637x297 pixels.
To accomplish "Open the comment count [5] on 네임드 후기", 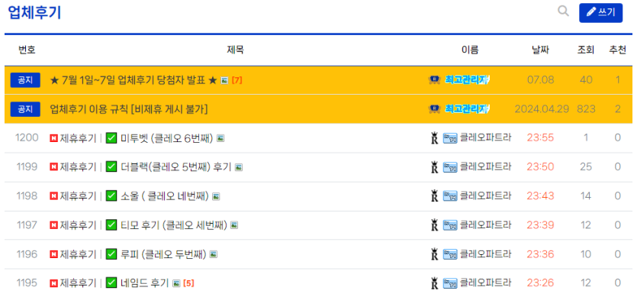I will tap(188, 283).
